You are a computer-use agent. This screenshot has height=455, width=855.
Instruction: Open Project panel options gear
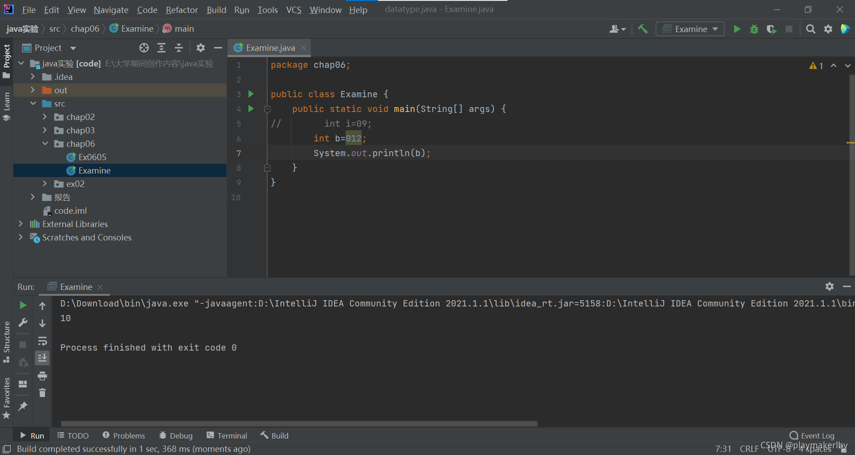tap(201, 48)
